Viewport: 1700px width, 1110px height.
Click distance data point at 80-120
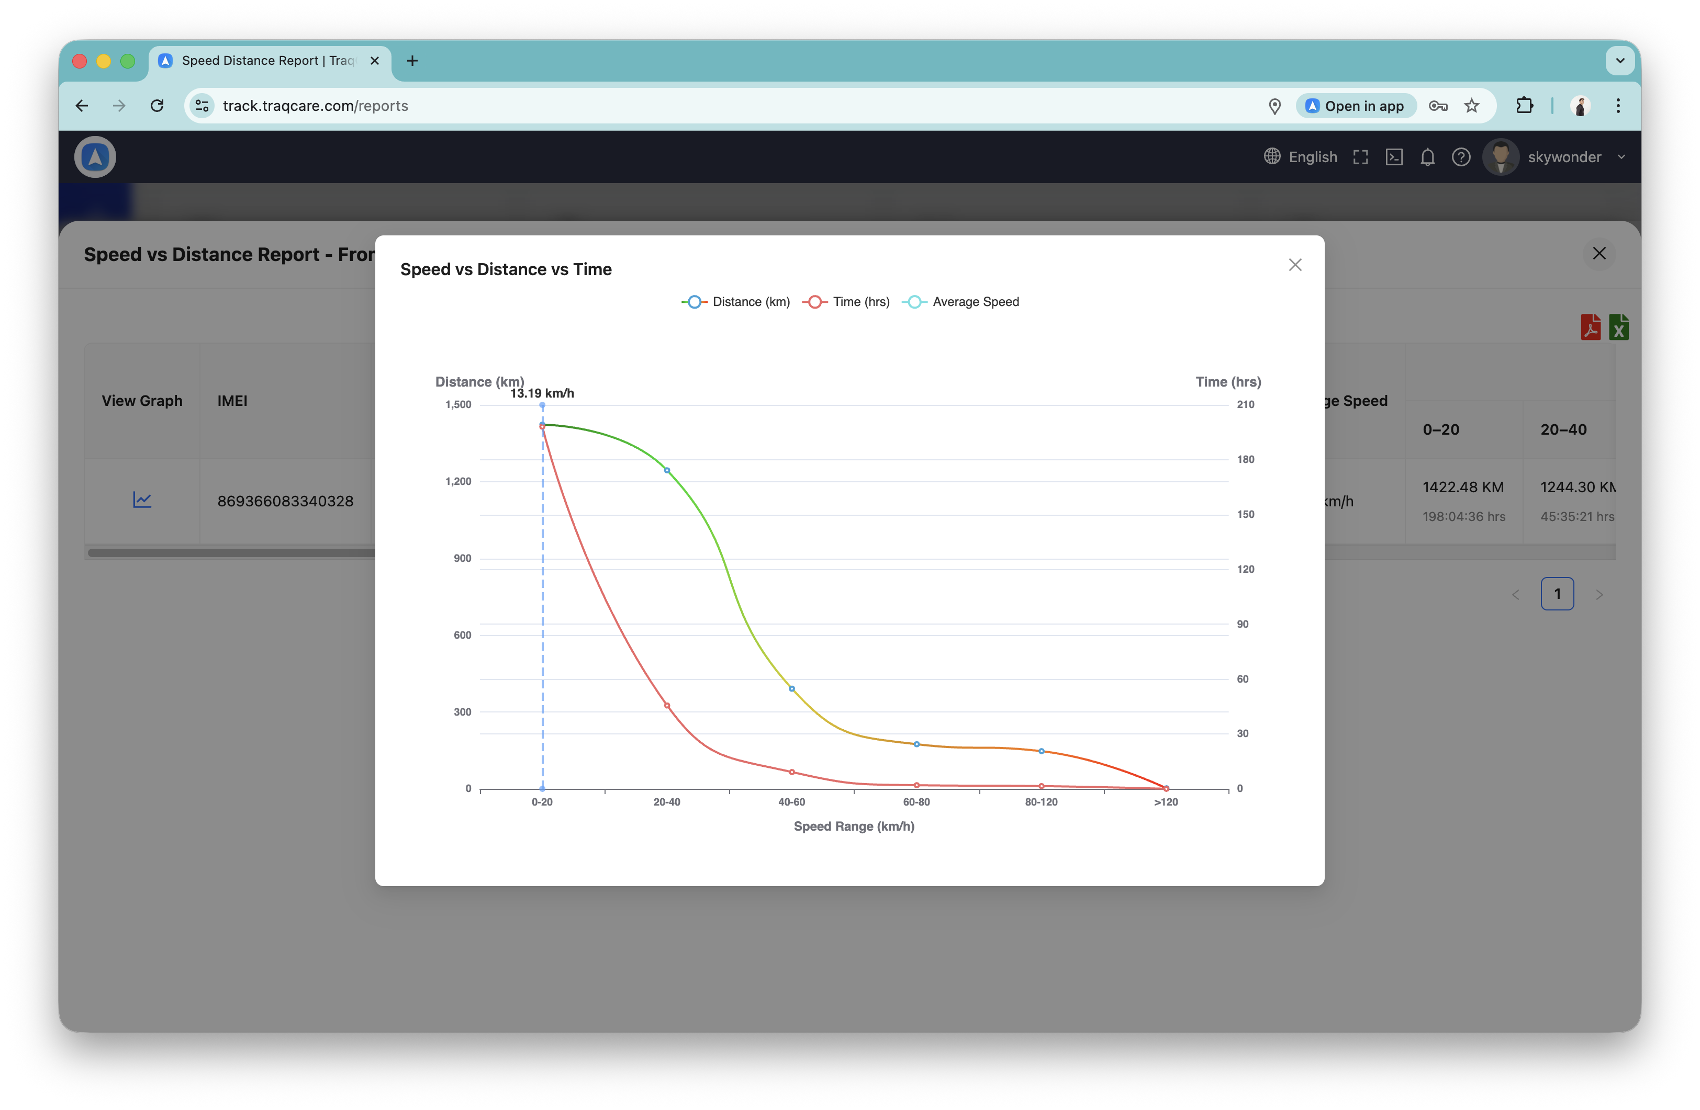(1041, 751)
